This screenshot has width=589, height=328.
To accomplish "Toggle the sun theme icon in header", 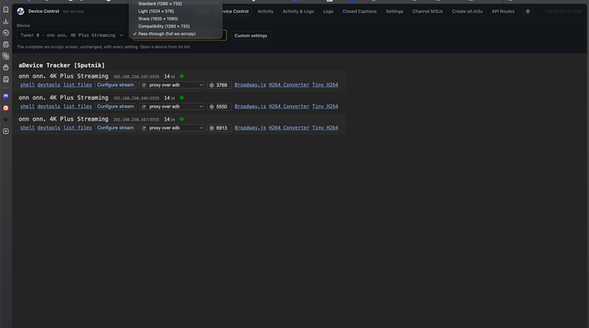I will 528,11.
